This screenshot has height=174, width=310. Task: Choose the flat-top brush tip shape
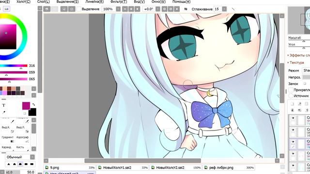(20, 164)
